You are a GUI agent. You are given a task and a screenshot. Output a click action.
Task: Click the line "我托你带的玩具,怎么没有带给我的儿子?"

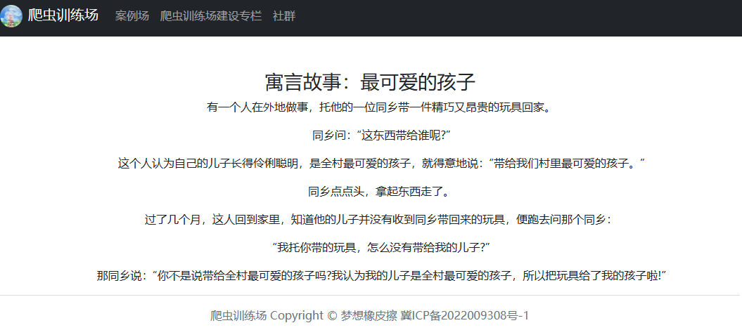381,248
